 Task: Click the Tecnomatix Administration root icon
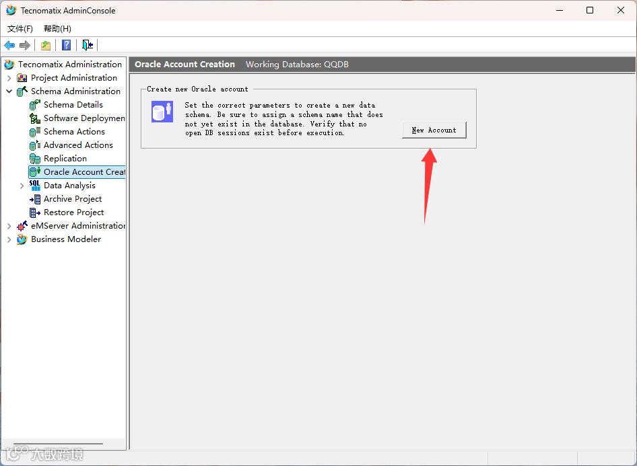click(9, 65)
